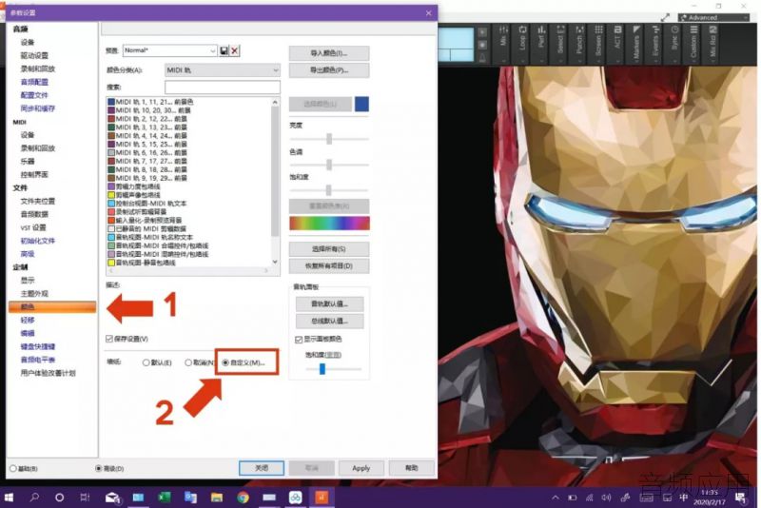
Task: Select the 默认(E) wallpaper radio button
Action: (x=146, y=362)
